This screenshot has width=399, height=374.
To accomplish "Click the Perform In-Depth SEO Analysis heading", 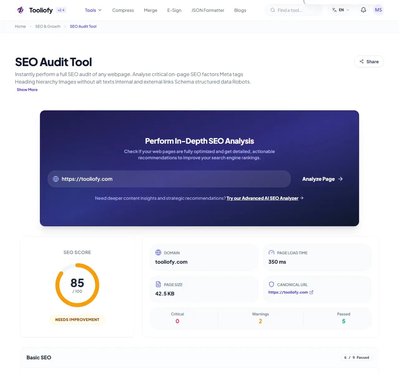I will click(x=199, y=141).
